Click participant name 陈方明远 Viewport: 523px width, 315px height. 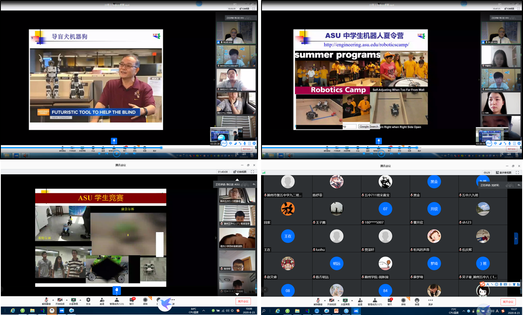[321, 277]
